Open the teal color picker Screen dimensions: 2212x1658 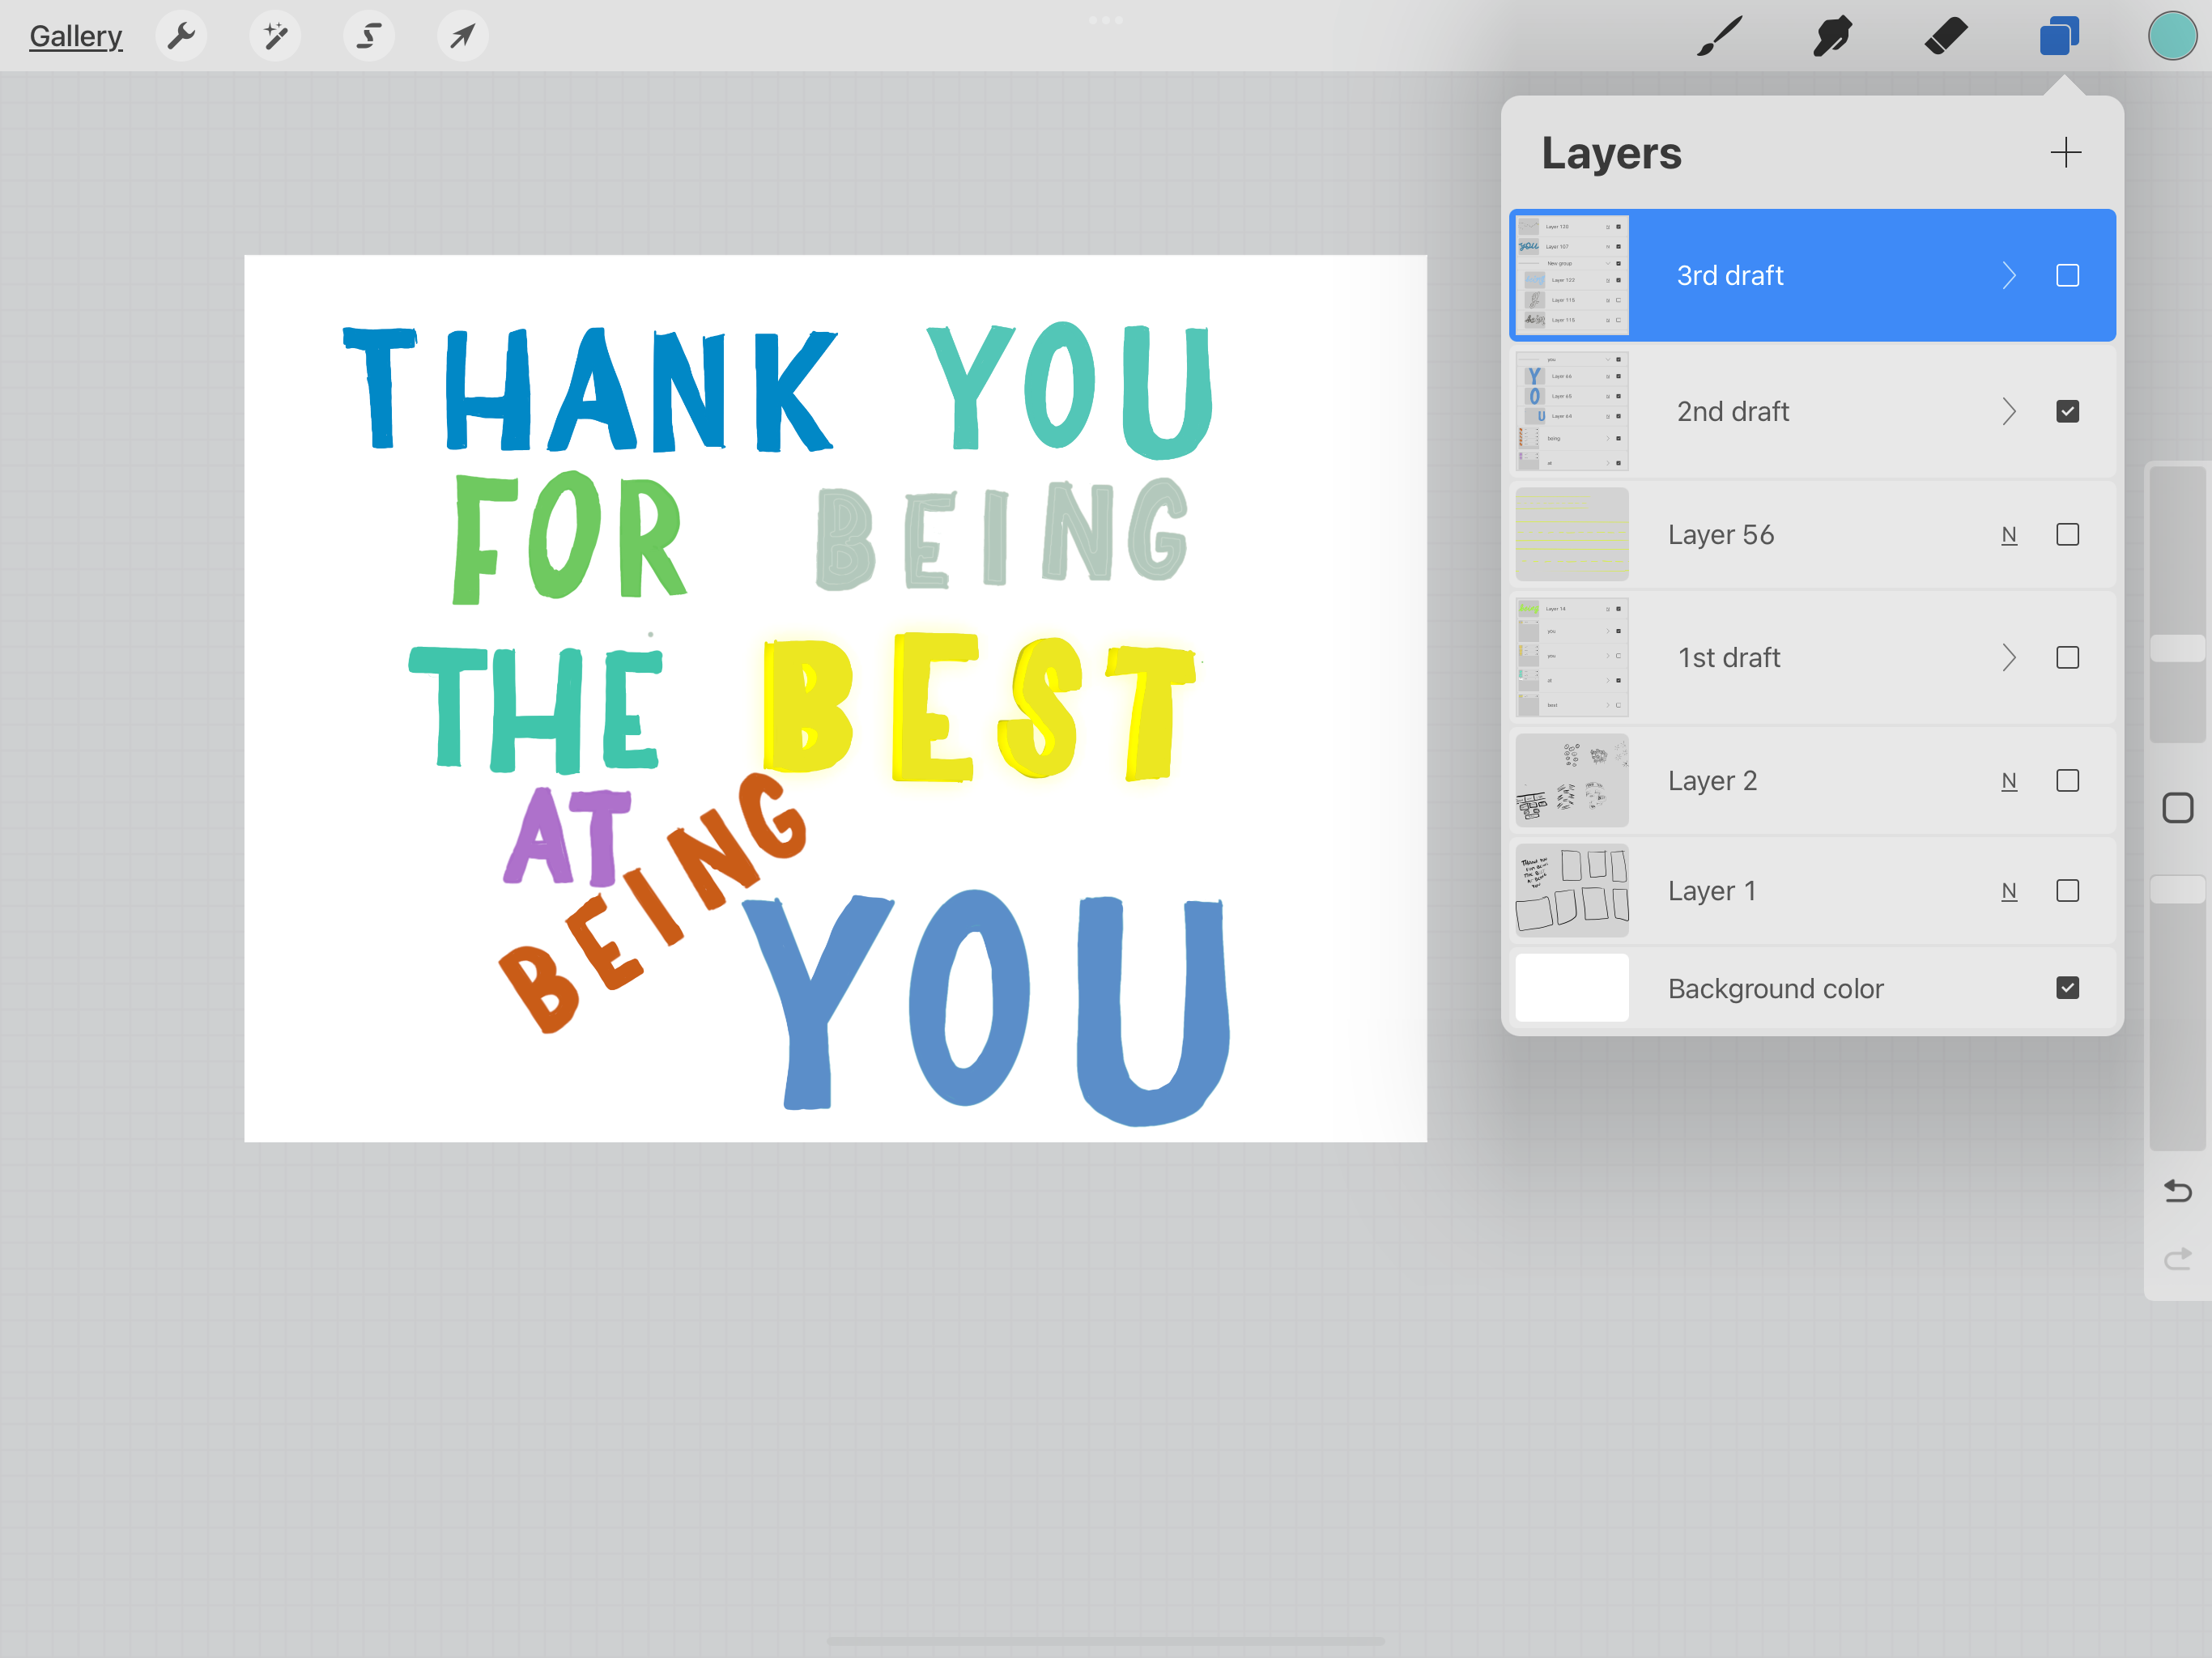2172,36
